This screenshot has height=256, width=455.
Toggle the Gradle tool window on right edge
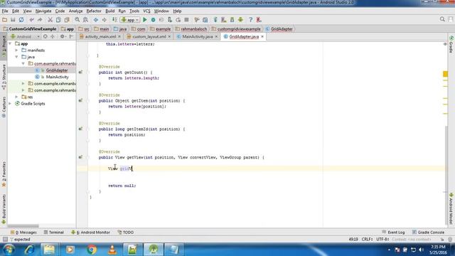451,44
